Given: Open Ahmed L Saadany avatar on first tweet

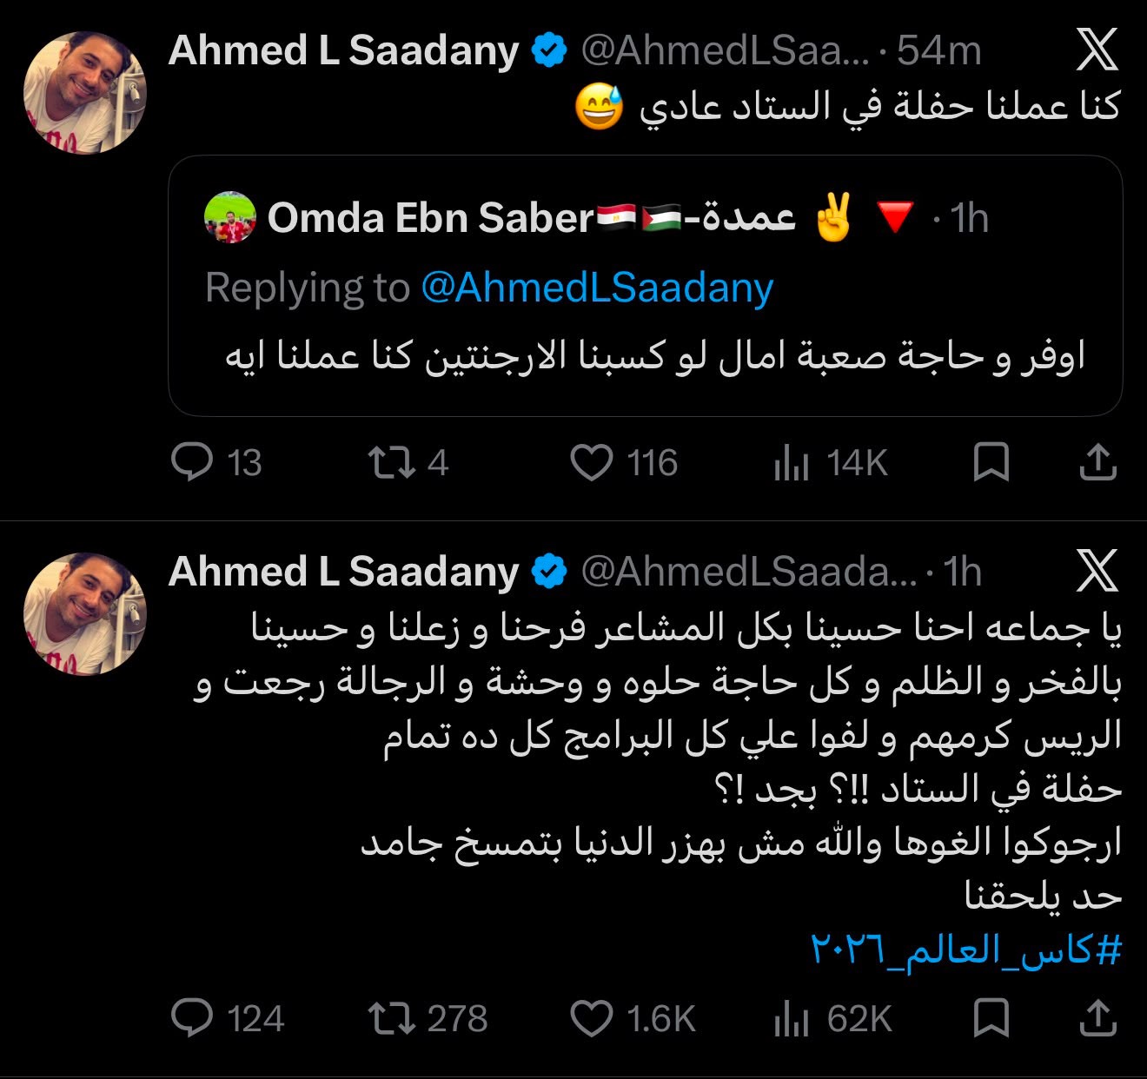Looking at the screenshot, I should click(85, 93).
